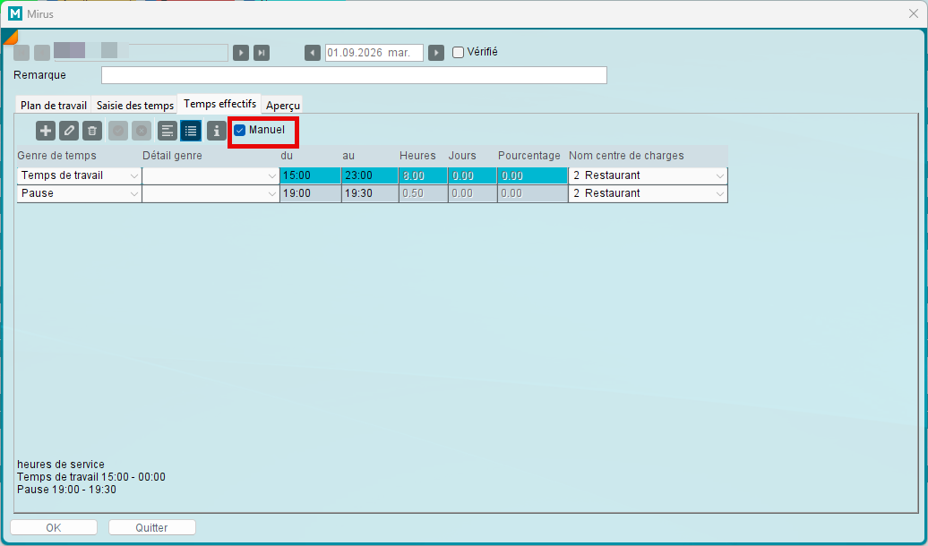Close the Mirus window
Screen dimensions: 928x546
click(913, 13)
